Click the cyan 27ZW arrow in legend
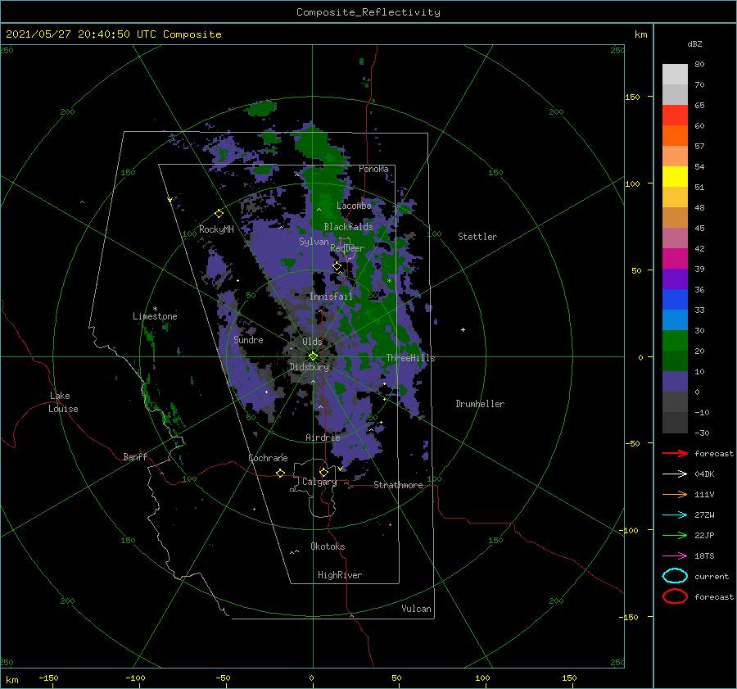Image resolution: width=737 pixels, height=689 pixels. pos(675,515)
